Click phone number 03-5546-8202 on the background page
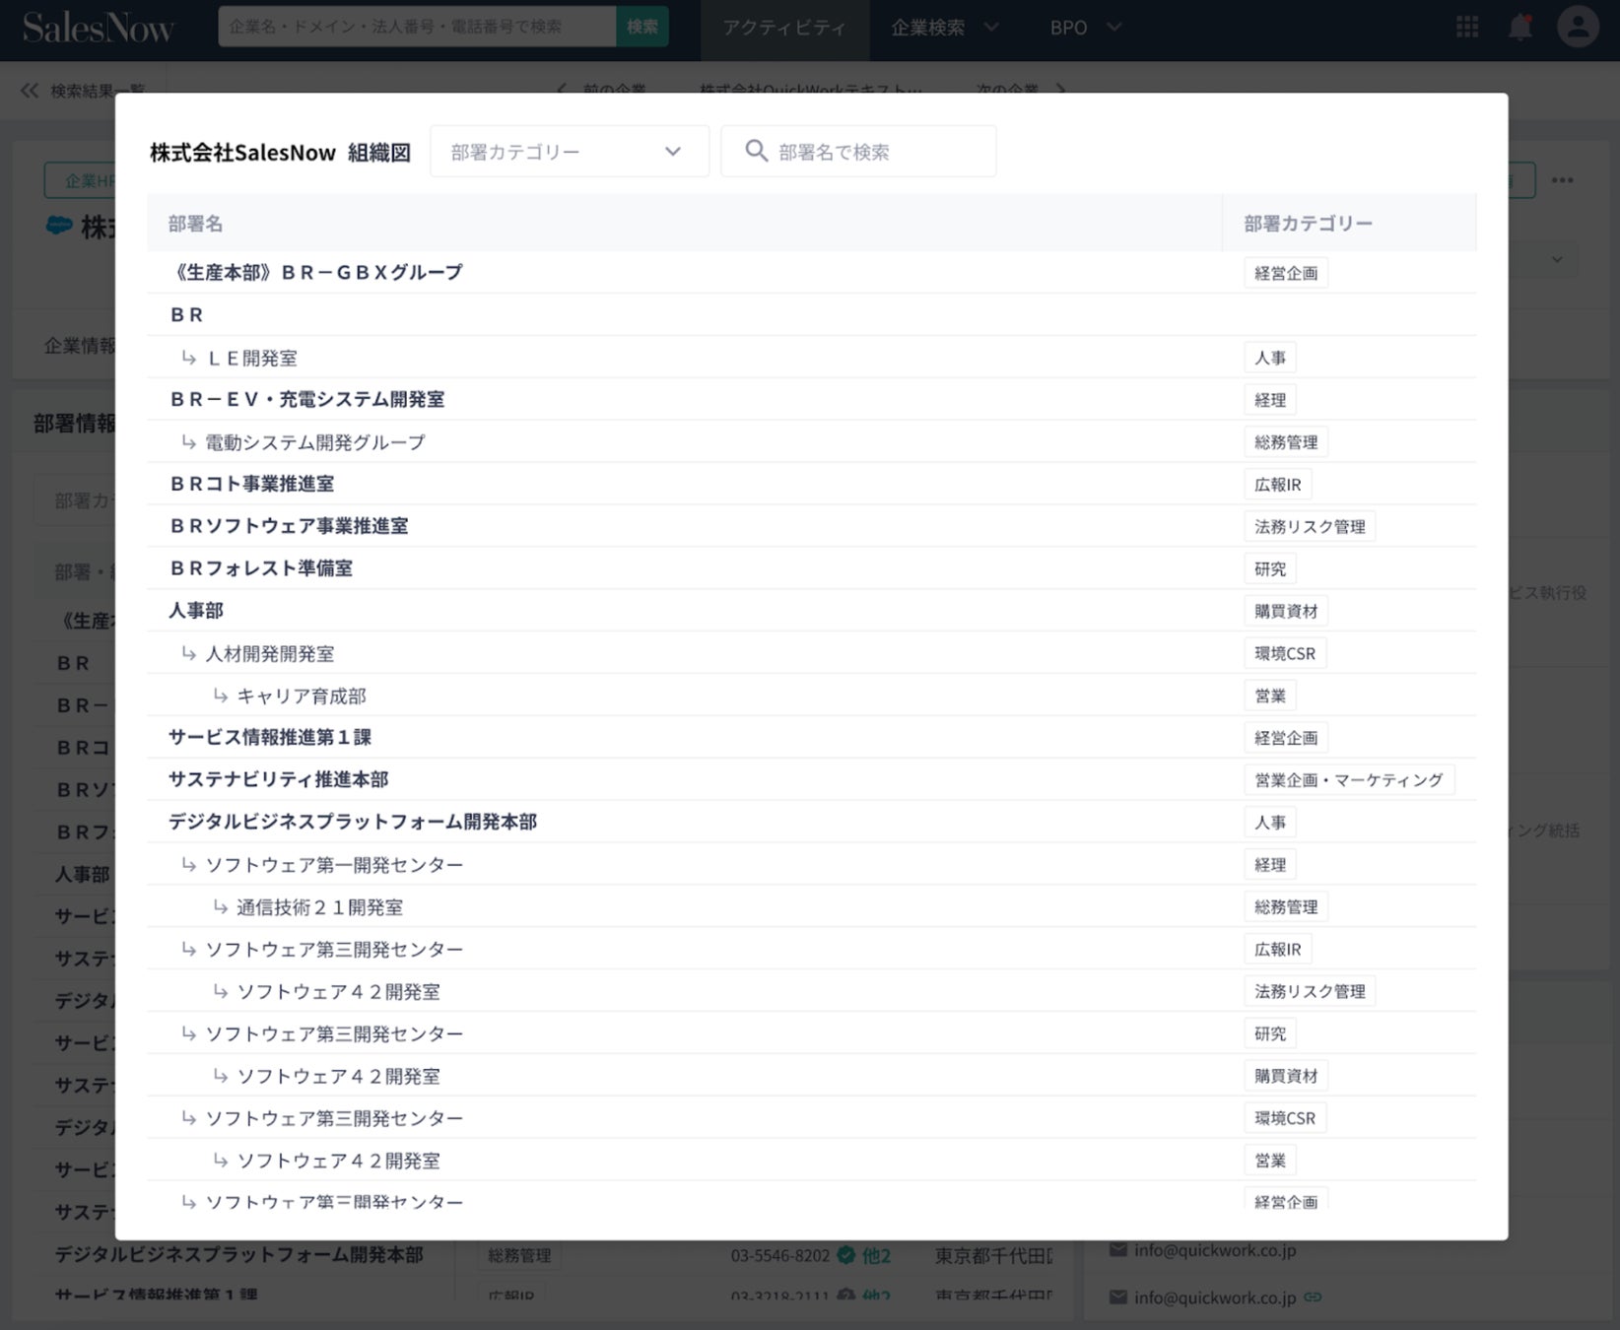 point(780,1255)
